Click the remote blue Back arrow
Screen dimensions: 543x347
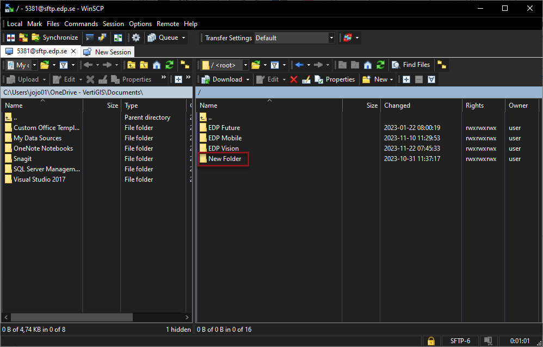[299, 65]
